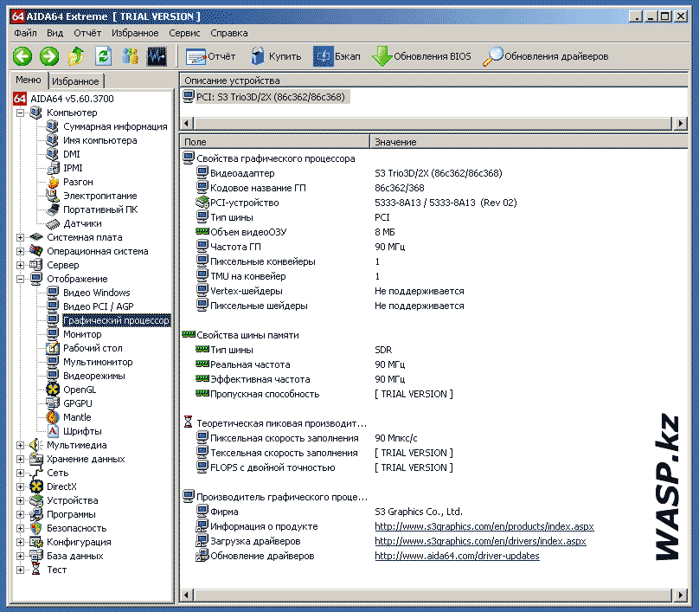Select the Шрифты fonts item
The width and height of the screenshot is (699, 612).
point(82,431)
